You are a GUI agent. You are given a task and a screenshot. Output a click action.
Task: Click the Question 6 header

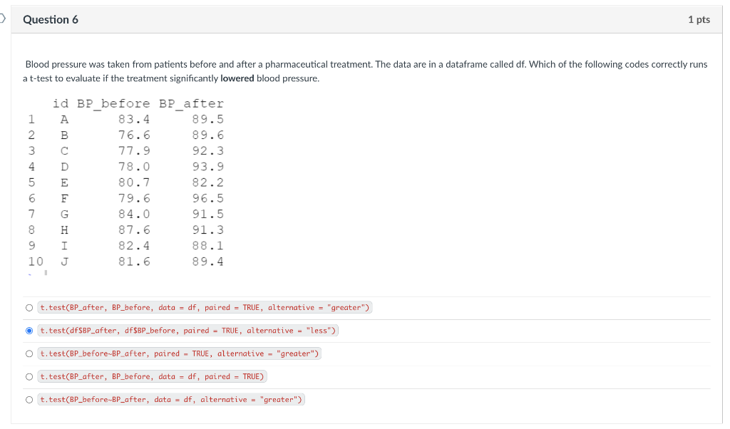51,19
